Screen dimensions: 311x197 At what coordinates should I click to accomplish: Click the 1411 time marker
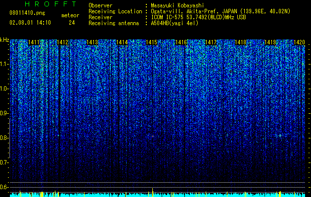click(x=34, y=42)
